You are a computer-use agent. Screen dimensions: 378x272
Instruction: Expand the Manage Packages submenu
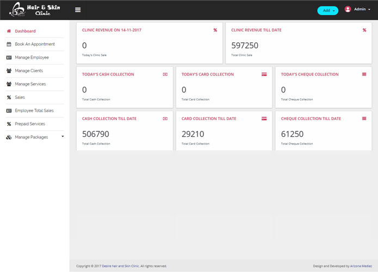pos(63,137)
